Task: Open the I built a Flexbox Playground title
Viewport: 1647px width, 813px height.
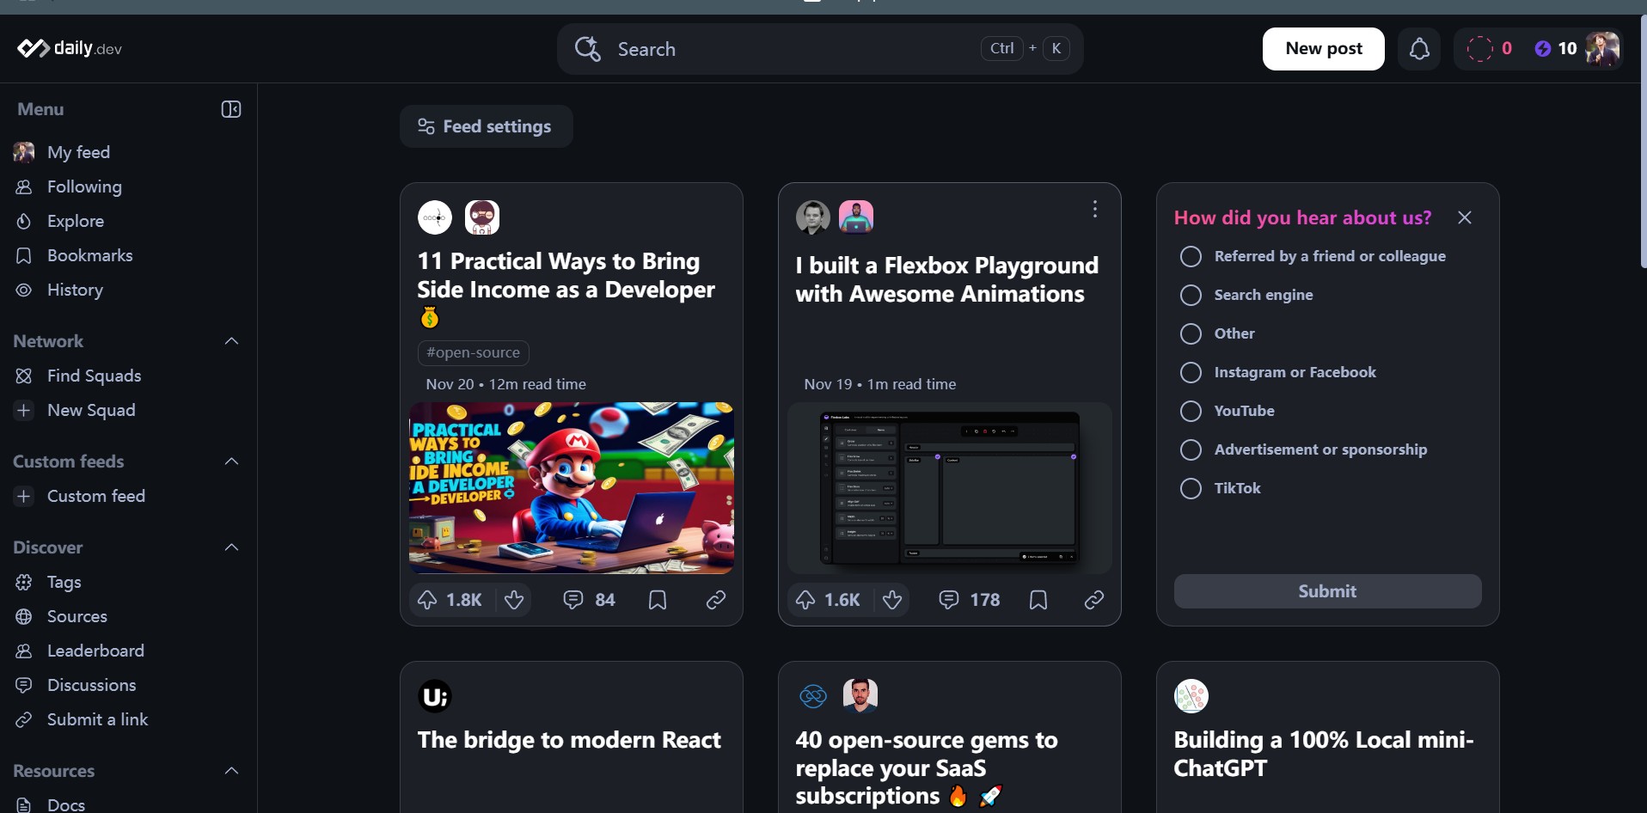Action: tap(946, 279)
